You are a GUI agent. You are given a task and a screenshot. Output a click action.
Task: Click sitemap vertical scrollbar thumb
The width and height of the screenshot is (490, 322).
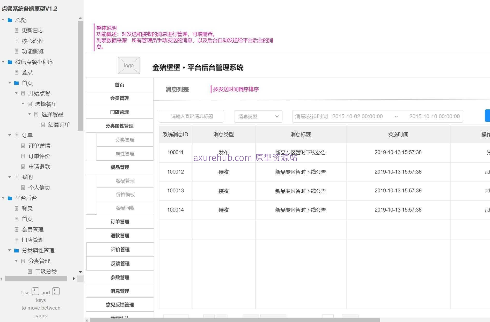[80, 76]
